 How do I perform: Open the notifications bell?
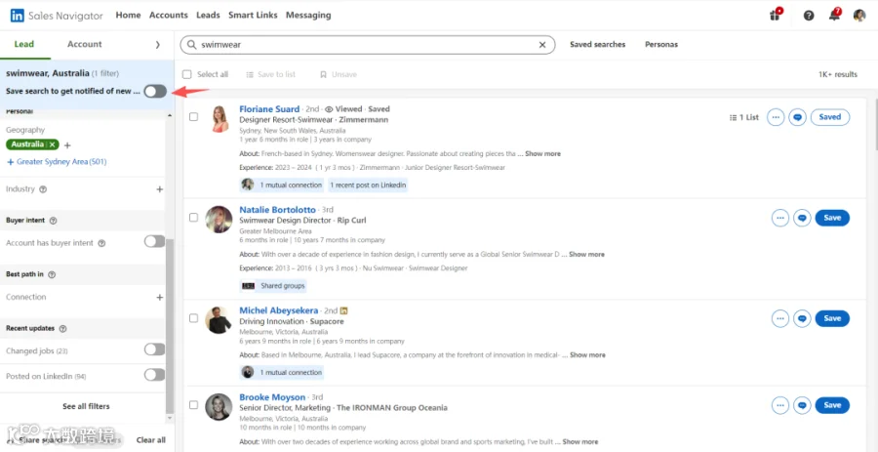point(835,15)
